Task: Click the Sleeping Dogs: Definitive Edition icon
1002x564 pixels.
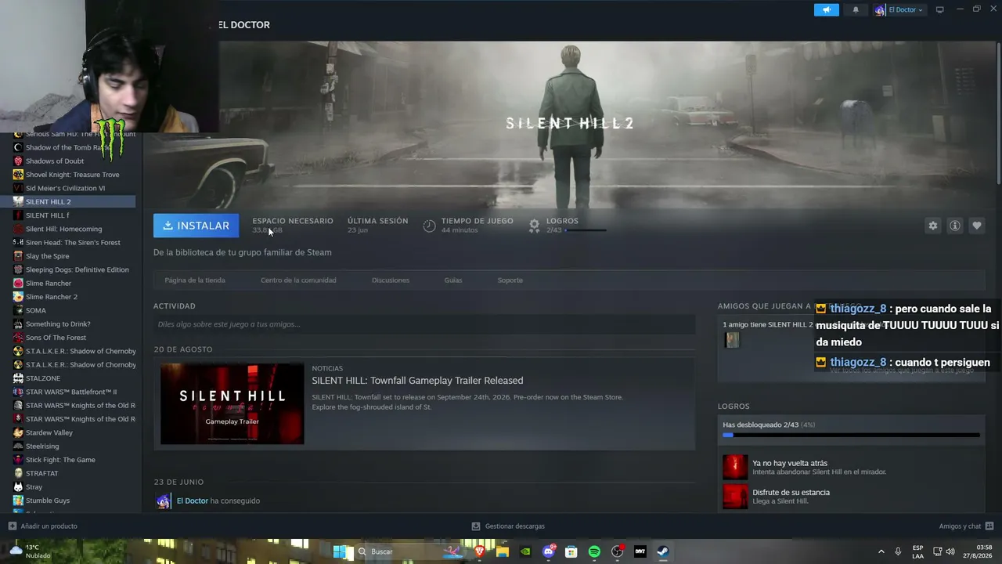Action: [x=18, y=269]
